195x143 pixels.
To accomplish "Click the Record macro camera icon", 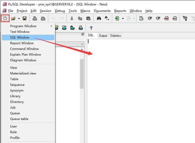I will point(185,18).
